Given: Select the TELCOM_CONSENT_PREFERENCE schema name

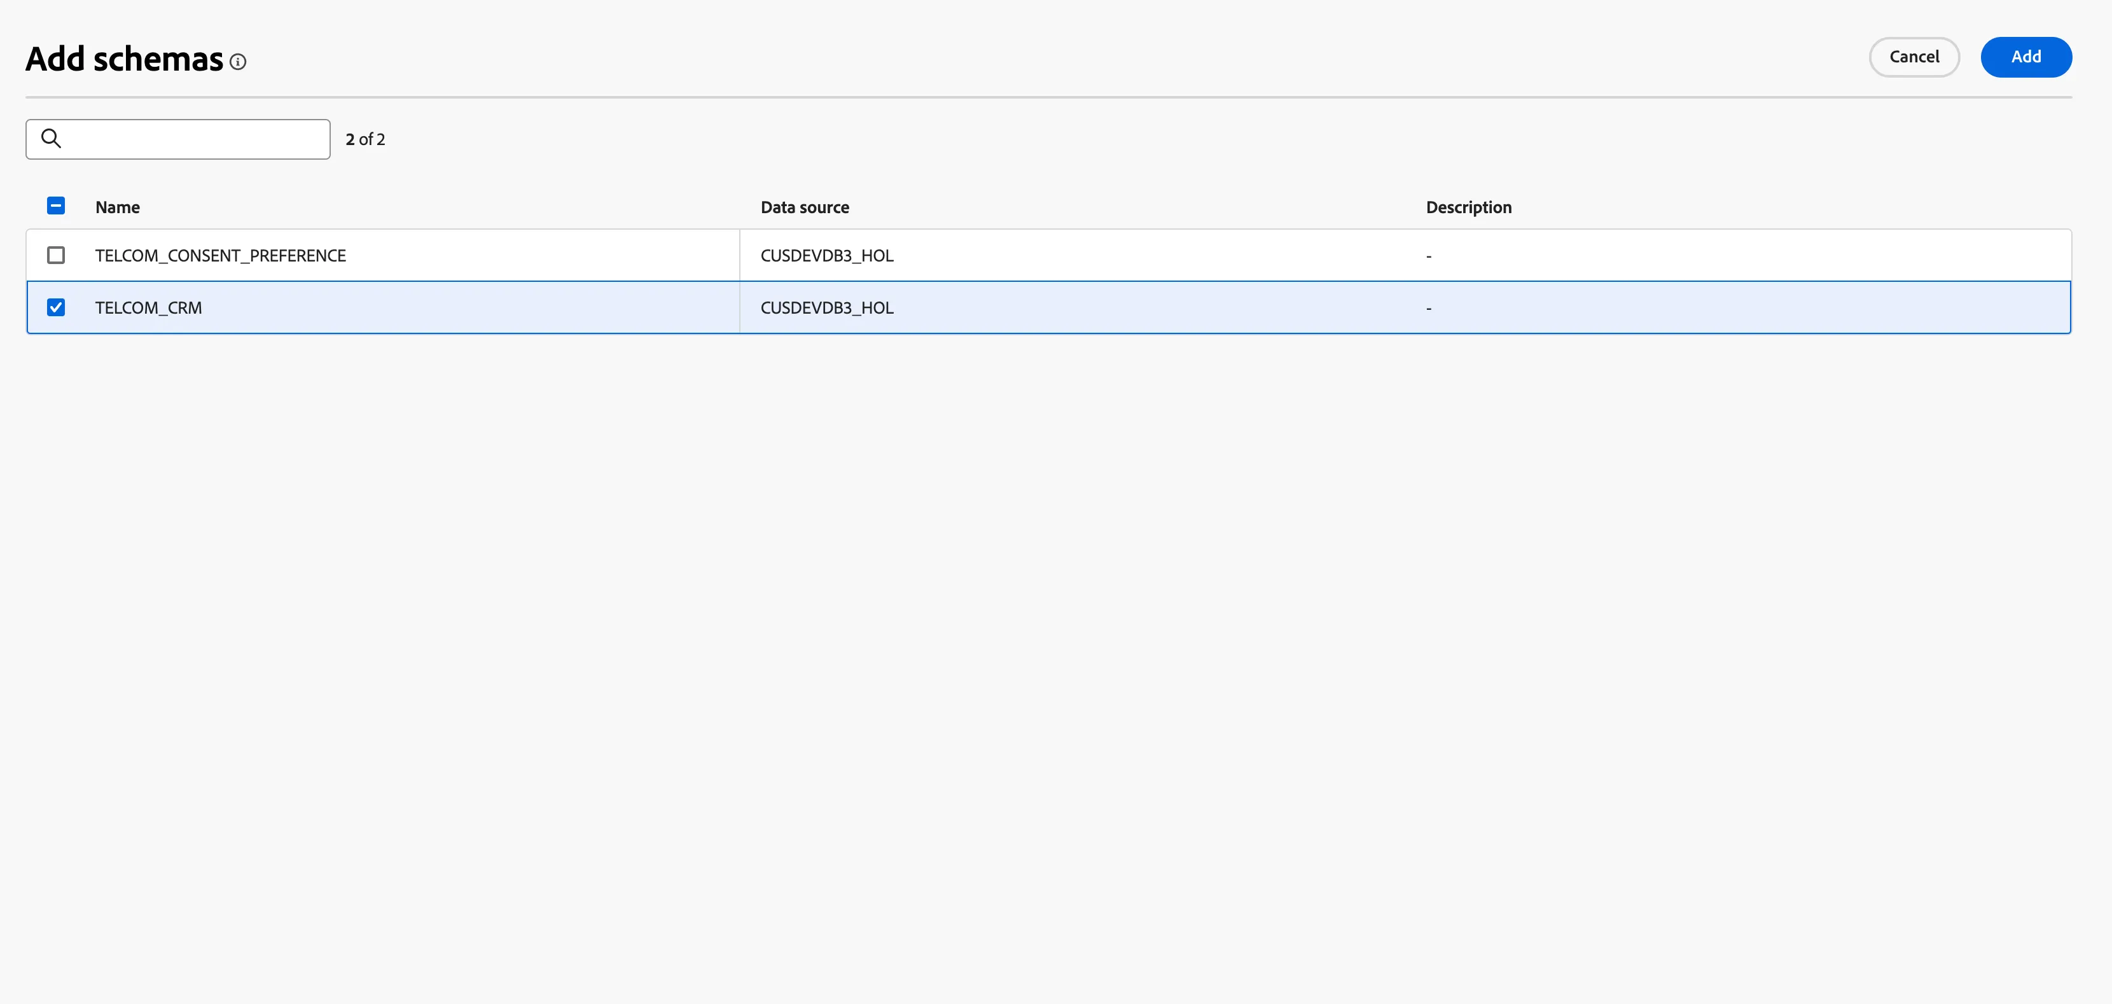Looking at the screenshot, I should pos(221,256).
